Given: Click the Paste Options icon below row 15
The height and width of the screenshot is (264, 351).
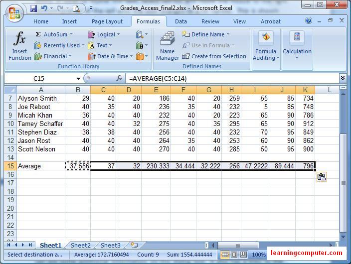Looking at the screenshot, I should pos(322,177).
